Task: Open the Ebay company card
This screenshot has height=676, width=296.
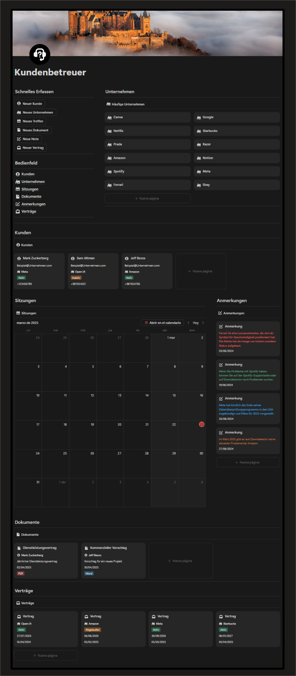Action: point(237,185)
